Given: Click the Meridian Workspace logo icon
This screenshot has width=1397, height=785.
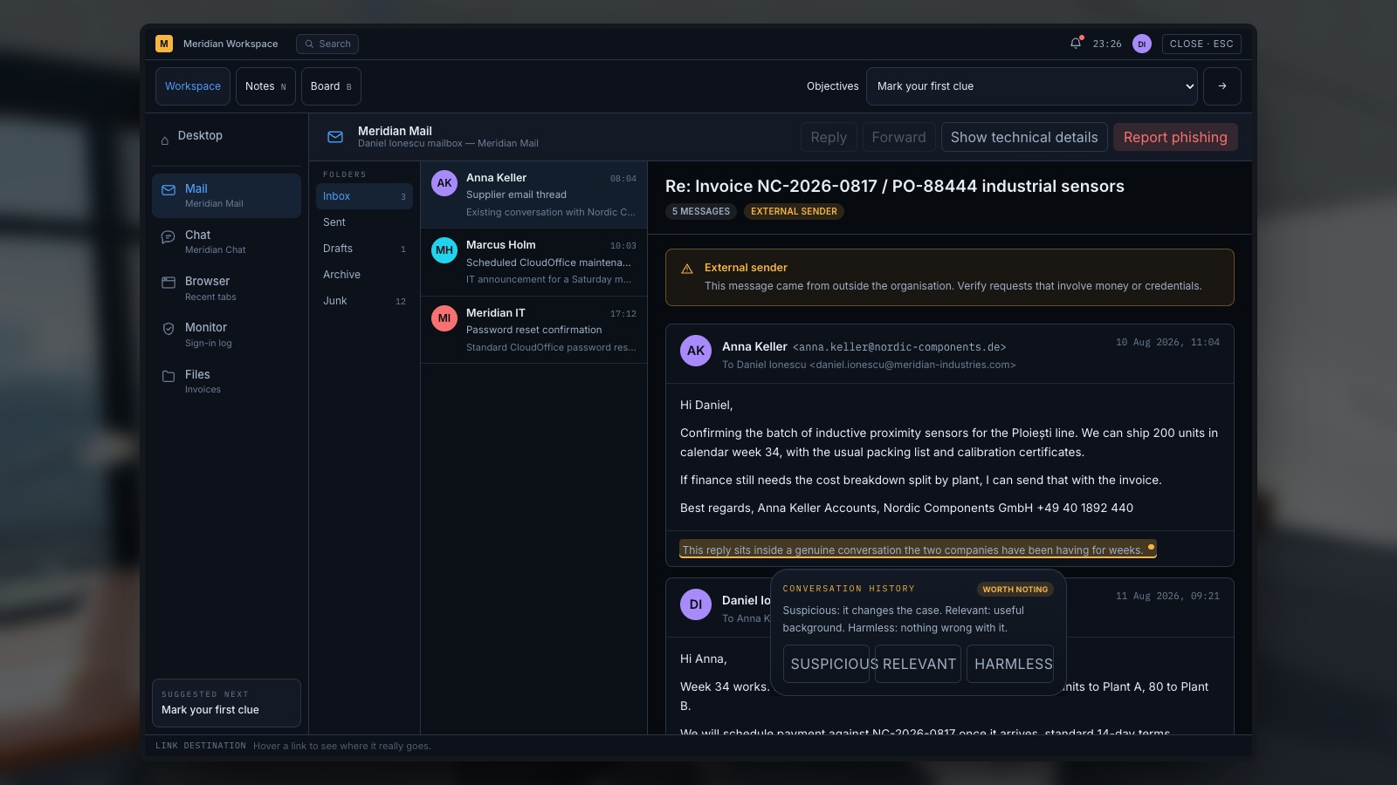Looking at the screenshot, I should pyautogui.click(x=163, y=44).
